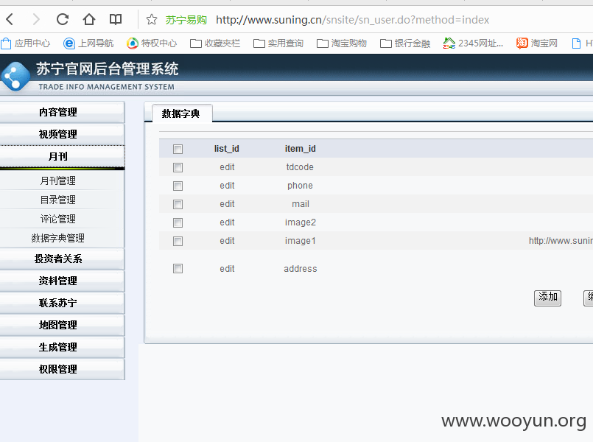Click edit link for mail

(x=227, y=204)
